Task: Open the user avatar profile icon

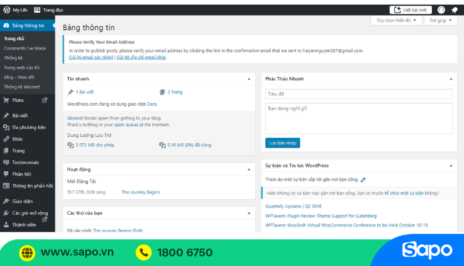Action: [441, 10]
